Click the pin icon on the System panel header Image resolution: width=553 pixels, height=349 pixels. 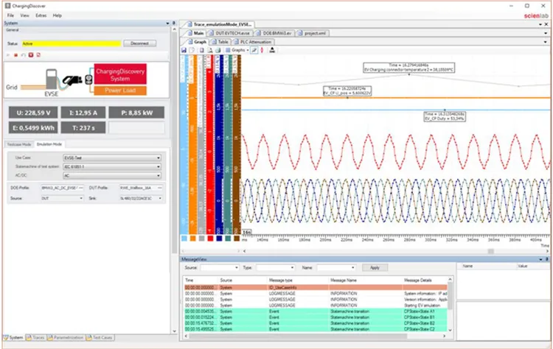173,24
